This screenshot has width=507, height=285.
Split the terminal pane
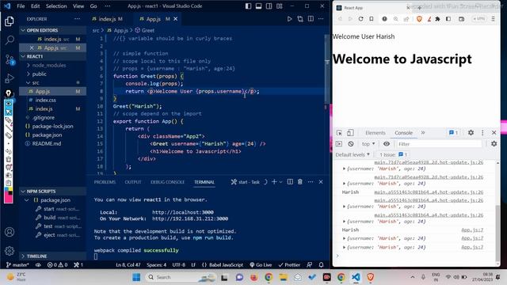pos(290,182)
